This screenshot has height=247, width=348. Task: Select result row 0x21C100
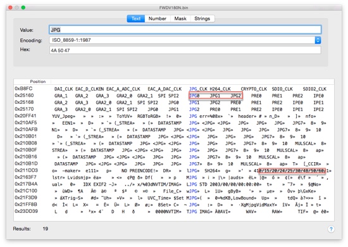pos(174,191)
